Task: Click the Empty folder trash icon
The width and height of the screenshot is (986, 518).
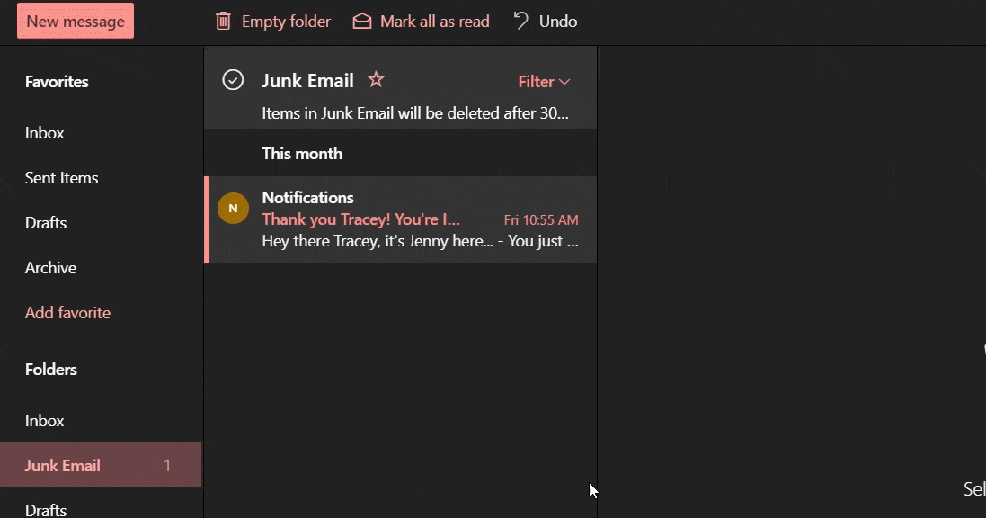Action: click(x=224, y=21)
